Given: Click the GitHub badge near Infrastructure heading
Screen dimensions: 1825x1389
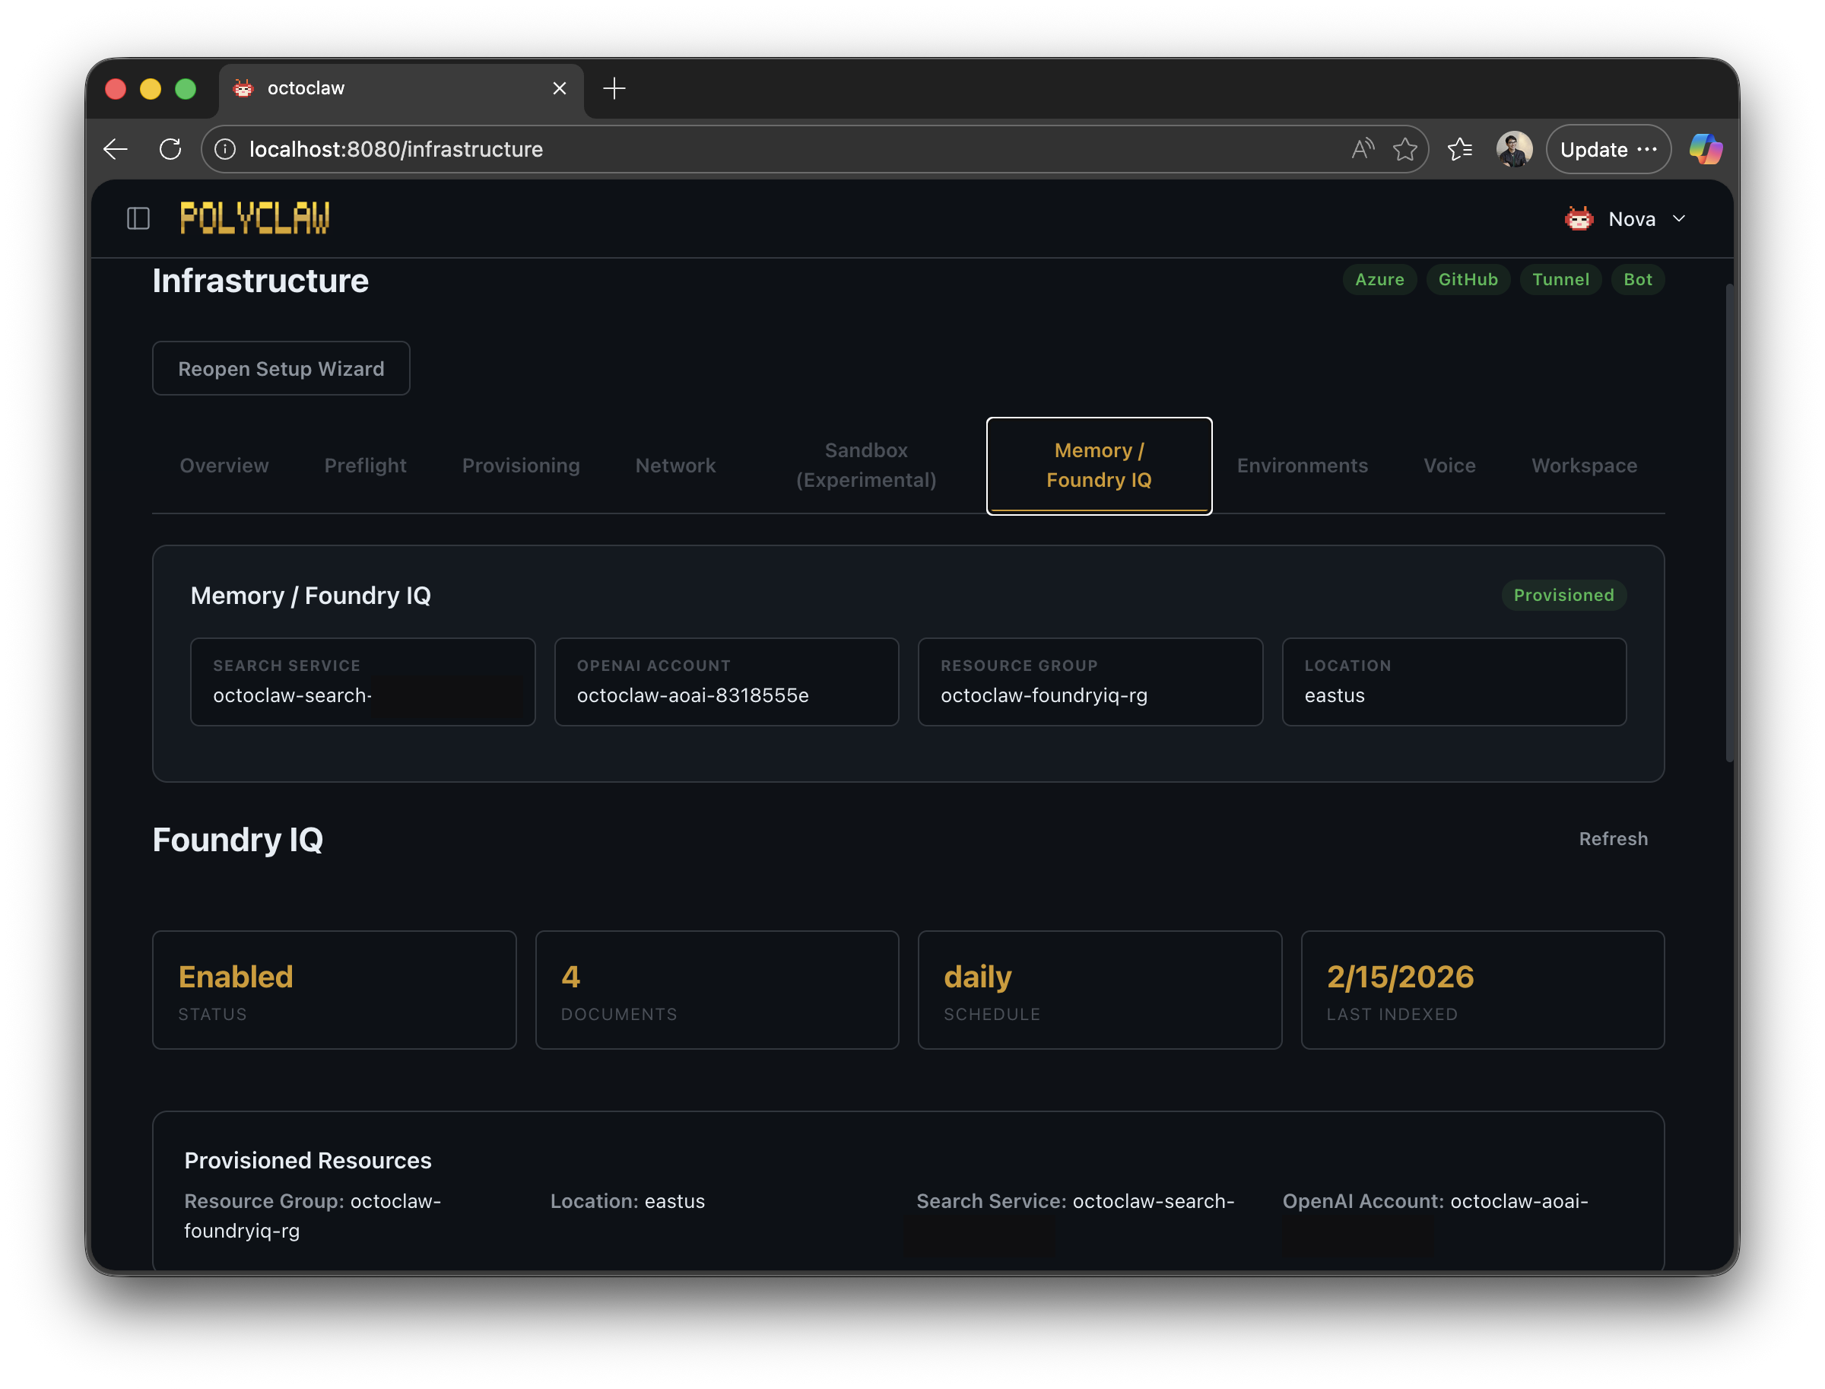Looking at the screenshot, I should point(1468,279).
